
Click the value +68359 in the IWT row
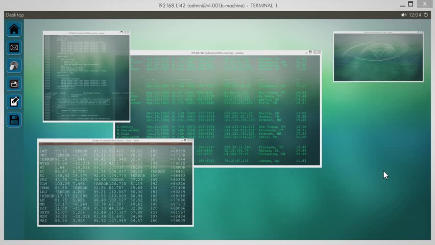pyautogui.click(x=178, y=151)
